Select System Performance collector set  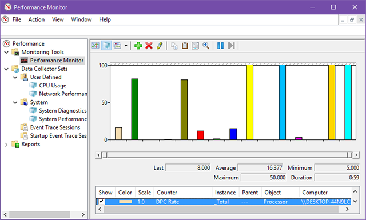[63, 119]
